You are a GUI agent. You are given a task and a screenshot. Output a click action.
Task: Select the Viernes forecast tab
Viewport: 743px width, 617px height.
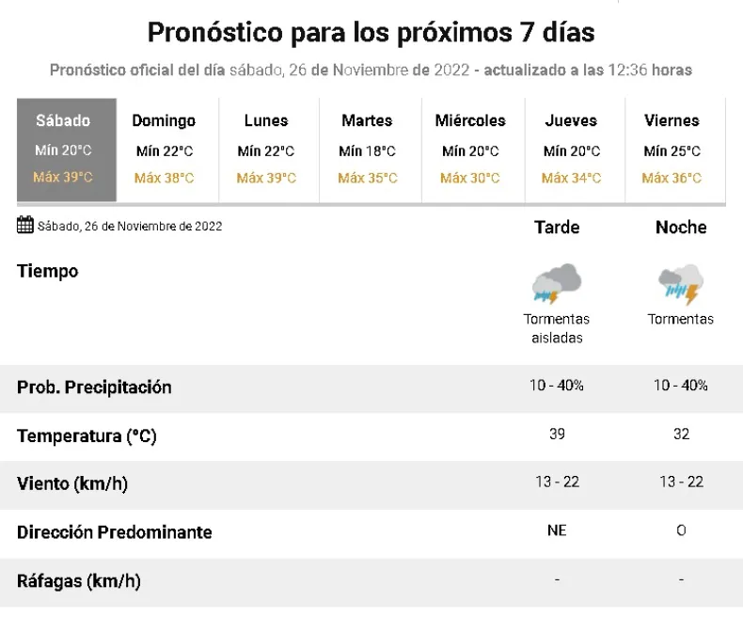click(x=672, y=150)
